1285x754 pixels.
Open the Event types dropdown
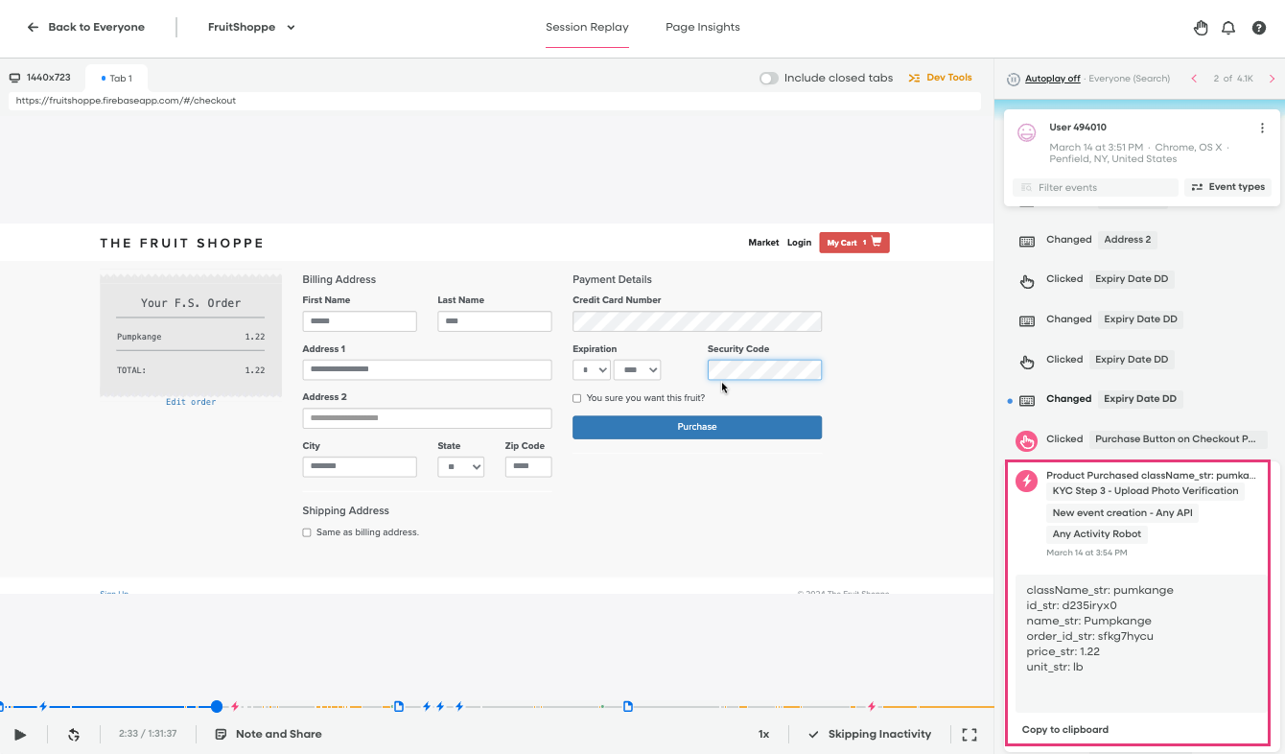[x=1228, y=187]
